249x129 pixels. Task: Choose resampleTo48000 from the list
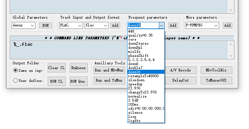pos(146,76)
